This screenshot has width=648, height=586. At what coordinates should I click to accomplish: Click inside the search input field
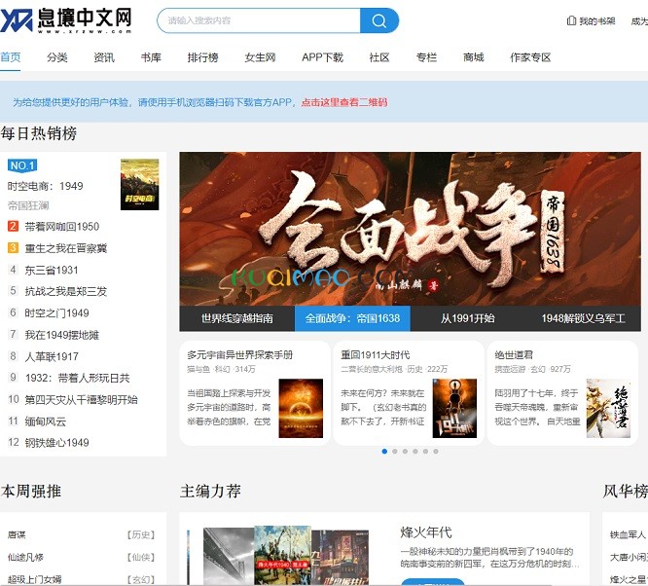(x=259, y=20)
